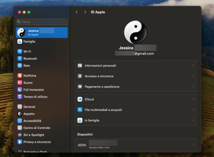This screenshot has width=214, height=157.
Task: Click the iCloud cloud icon
Action: 80,99
